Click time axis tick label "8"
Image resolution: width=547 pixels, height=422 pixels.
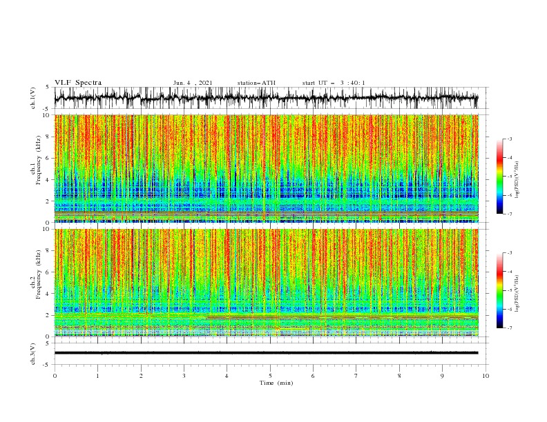[x=399, y=376]
